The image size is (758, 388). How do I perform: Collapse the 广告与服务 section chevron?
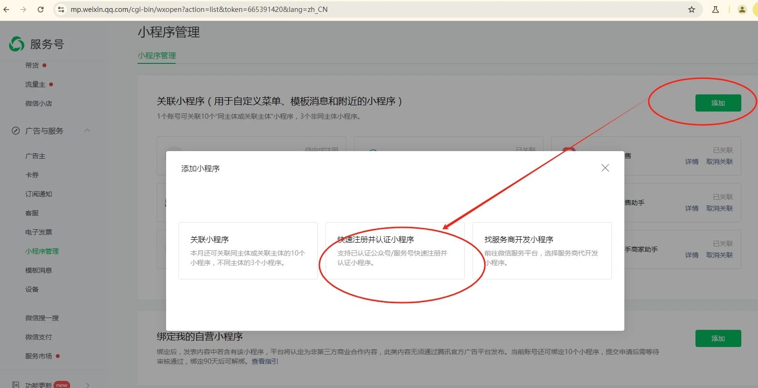coord(87,130)
